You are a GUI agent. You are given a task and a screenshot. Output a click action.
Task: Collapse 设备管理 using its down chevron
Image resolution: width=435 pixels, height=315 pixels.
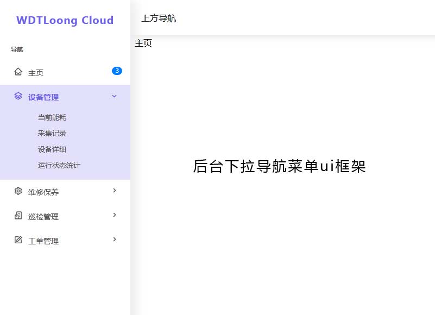pos(114,96)
